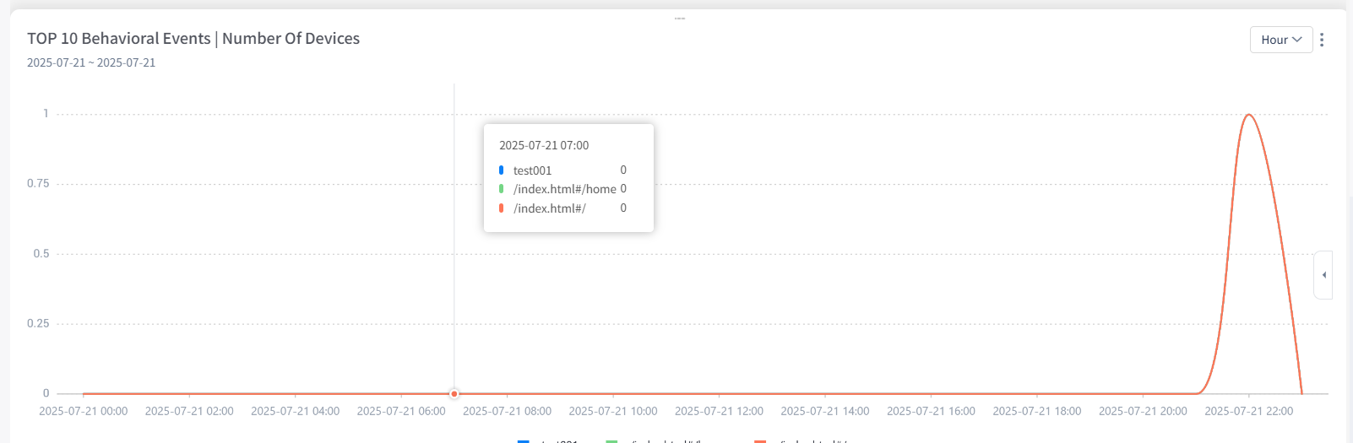Image resolution: width=1353 pixels, height=443 pixels.
Task: Click x-axis label '2025-07-21 14:00'
Action: click(825, 411)
